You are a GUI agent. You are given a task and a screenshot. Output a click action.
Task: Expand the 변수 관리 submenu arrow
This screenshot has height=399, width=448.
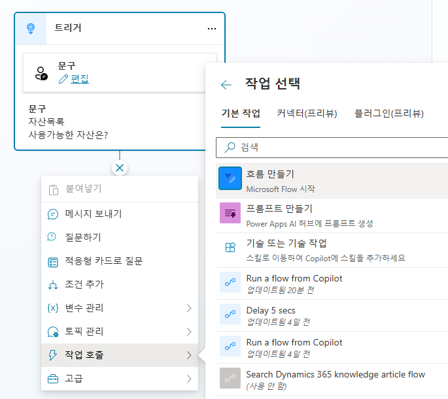point(189,308)
